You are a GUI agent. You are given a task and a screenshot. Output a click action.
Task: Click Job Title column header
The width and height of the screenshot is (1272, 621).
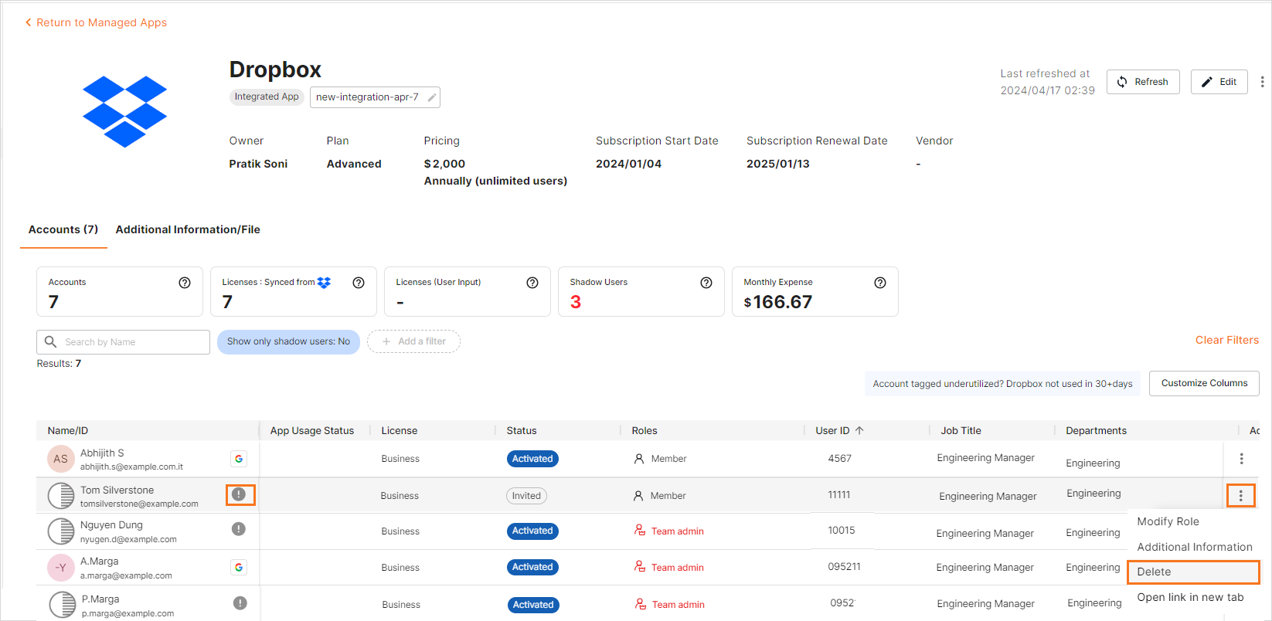click(x=961, y=430)
